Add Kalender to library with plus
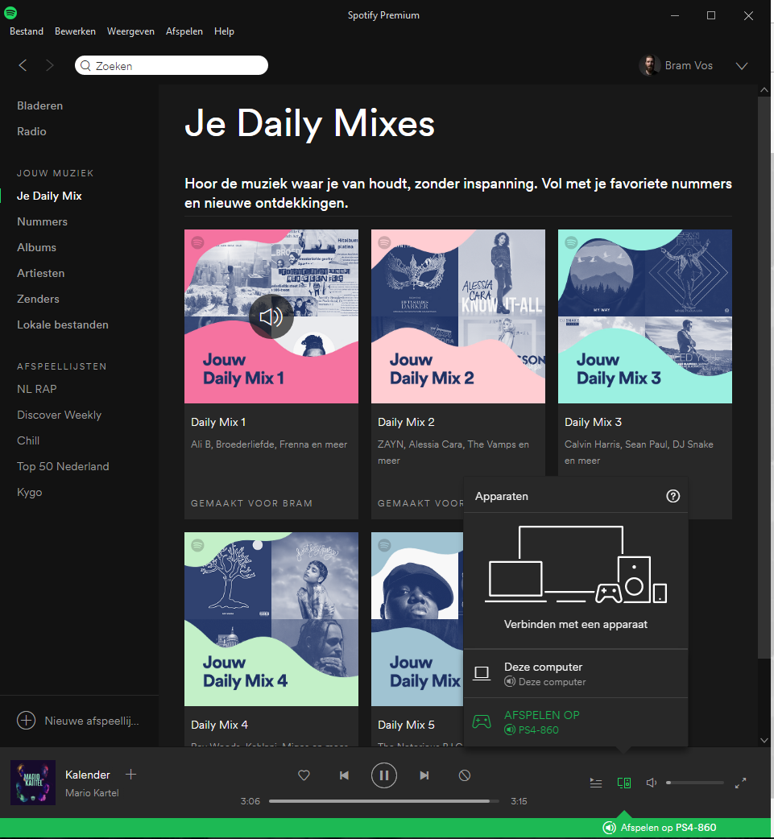The image size is (774, 839). click(x=130, y=775)
